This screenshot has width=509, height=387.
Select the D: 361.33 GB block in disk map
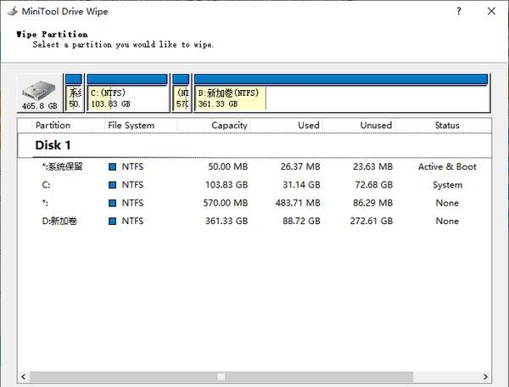point(342,93)
